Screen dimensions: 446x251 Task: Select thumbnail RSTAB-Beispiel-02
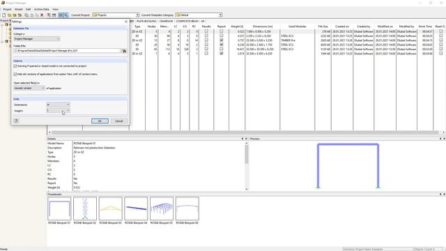click(85, 208)
